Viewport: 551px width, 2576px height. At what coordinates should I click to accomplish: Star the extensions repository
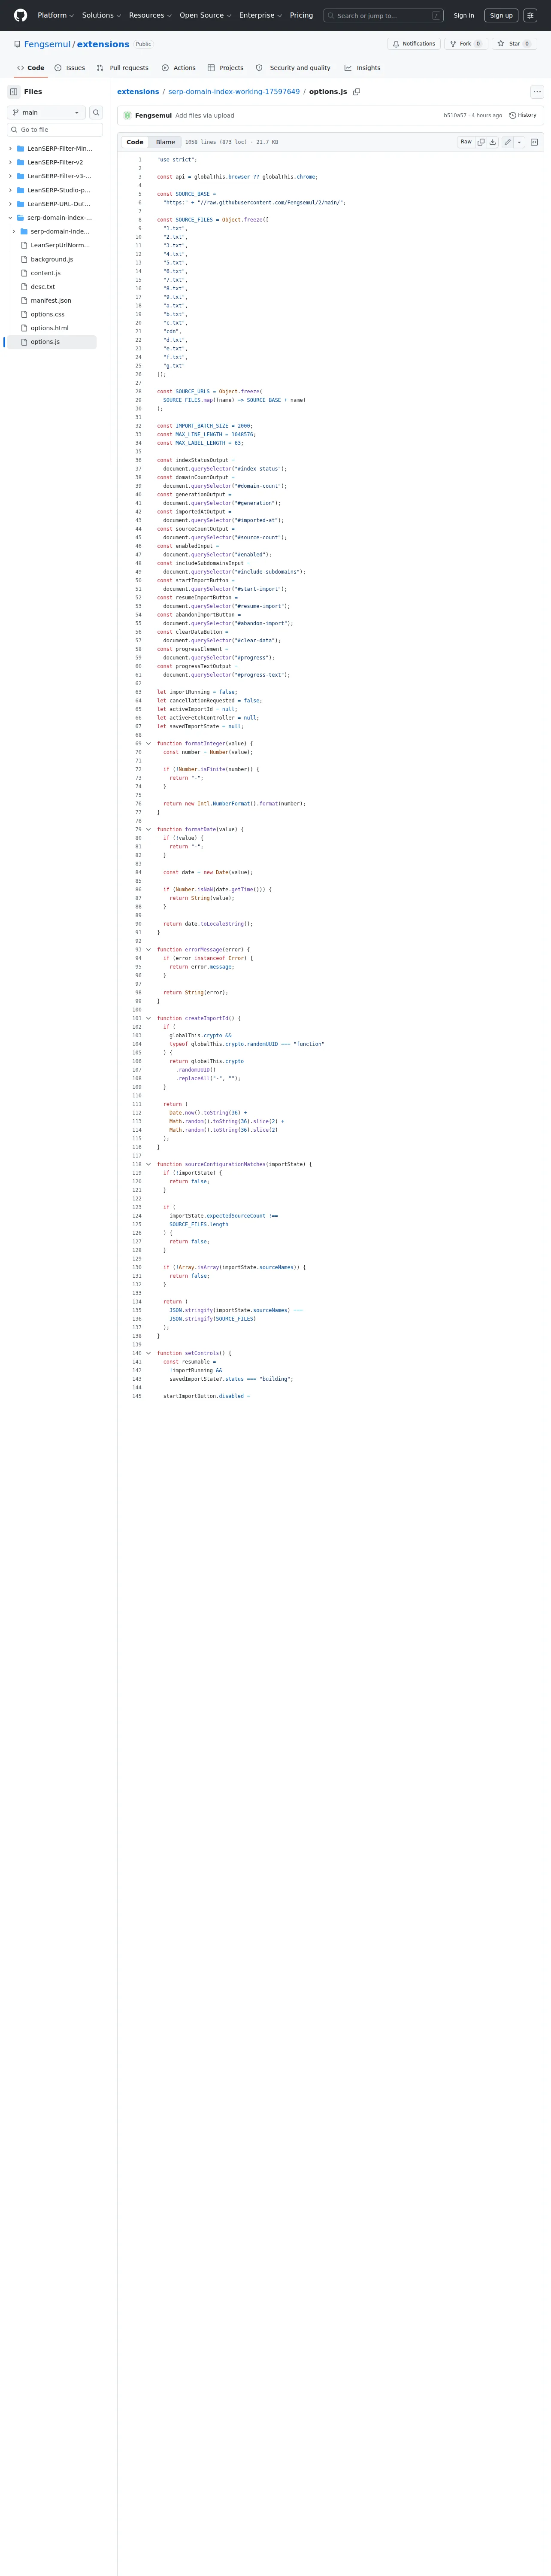pos(515,44)
